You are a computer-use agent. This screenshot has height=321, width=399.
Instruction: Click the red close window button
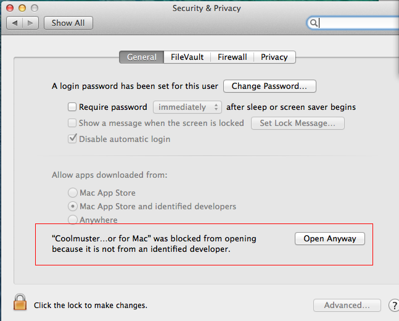pyautogui.click(x=10, y=8)
